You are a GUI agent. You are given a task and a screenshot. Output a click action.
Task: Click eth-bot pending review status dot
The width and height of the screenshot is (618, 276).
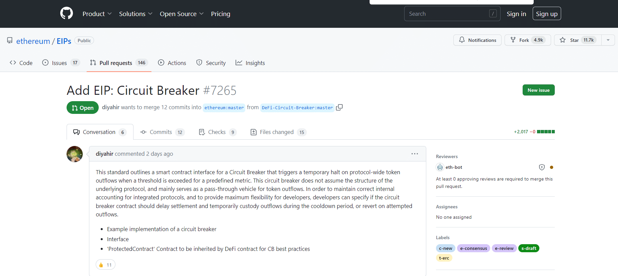[x=551, y=167]
